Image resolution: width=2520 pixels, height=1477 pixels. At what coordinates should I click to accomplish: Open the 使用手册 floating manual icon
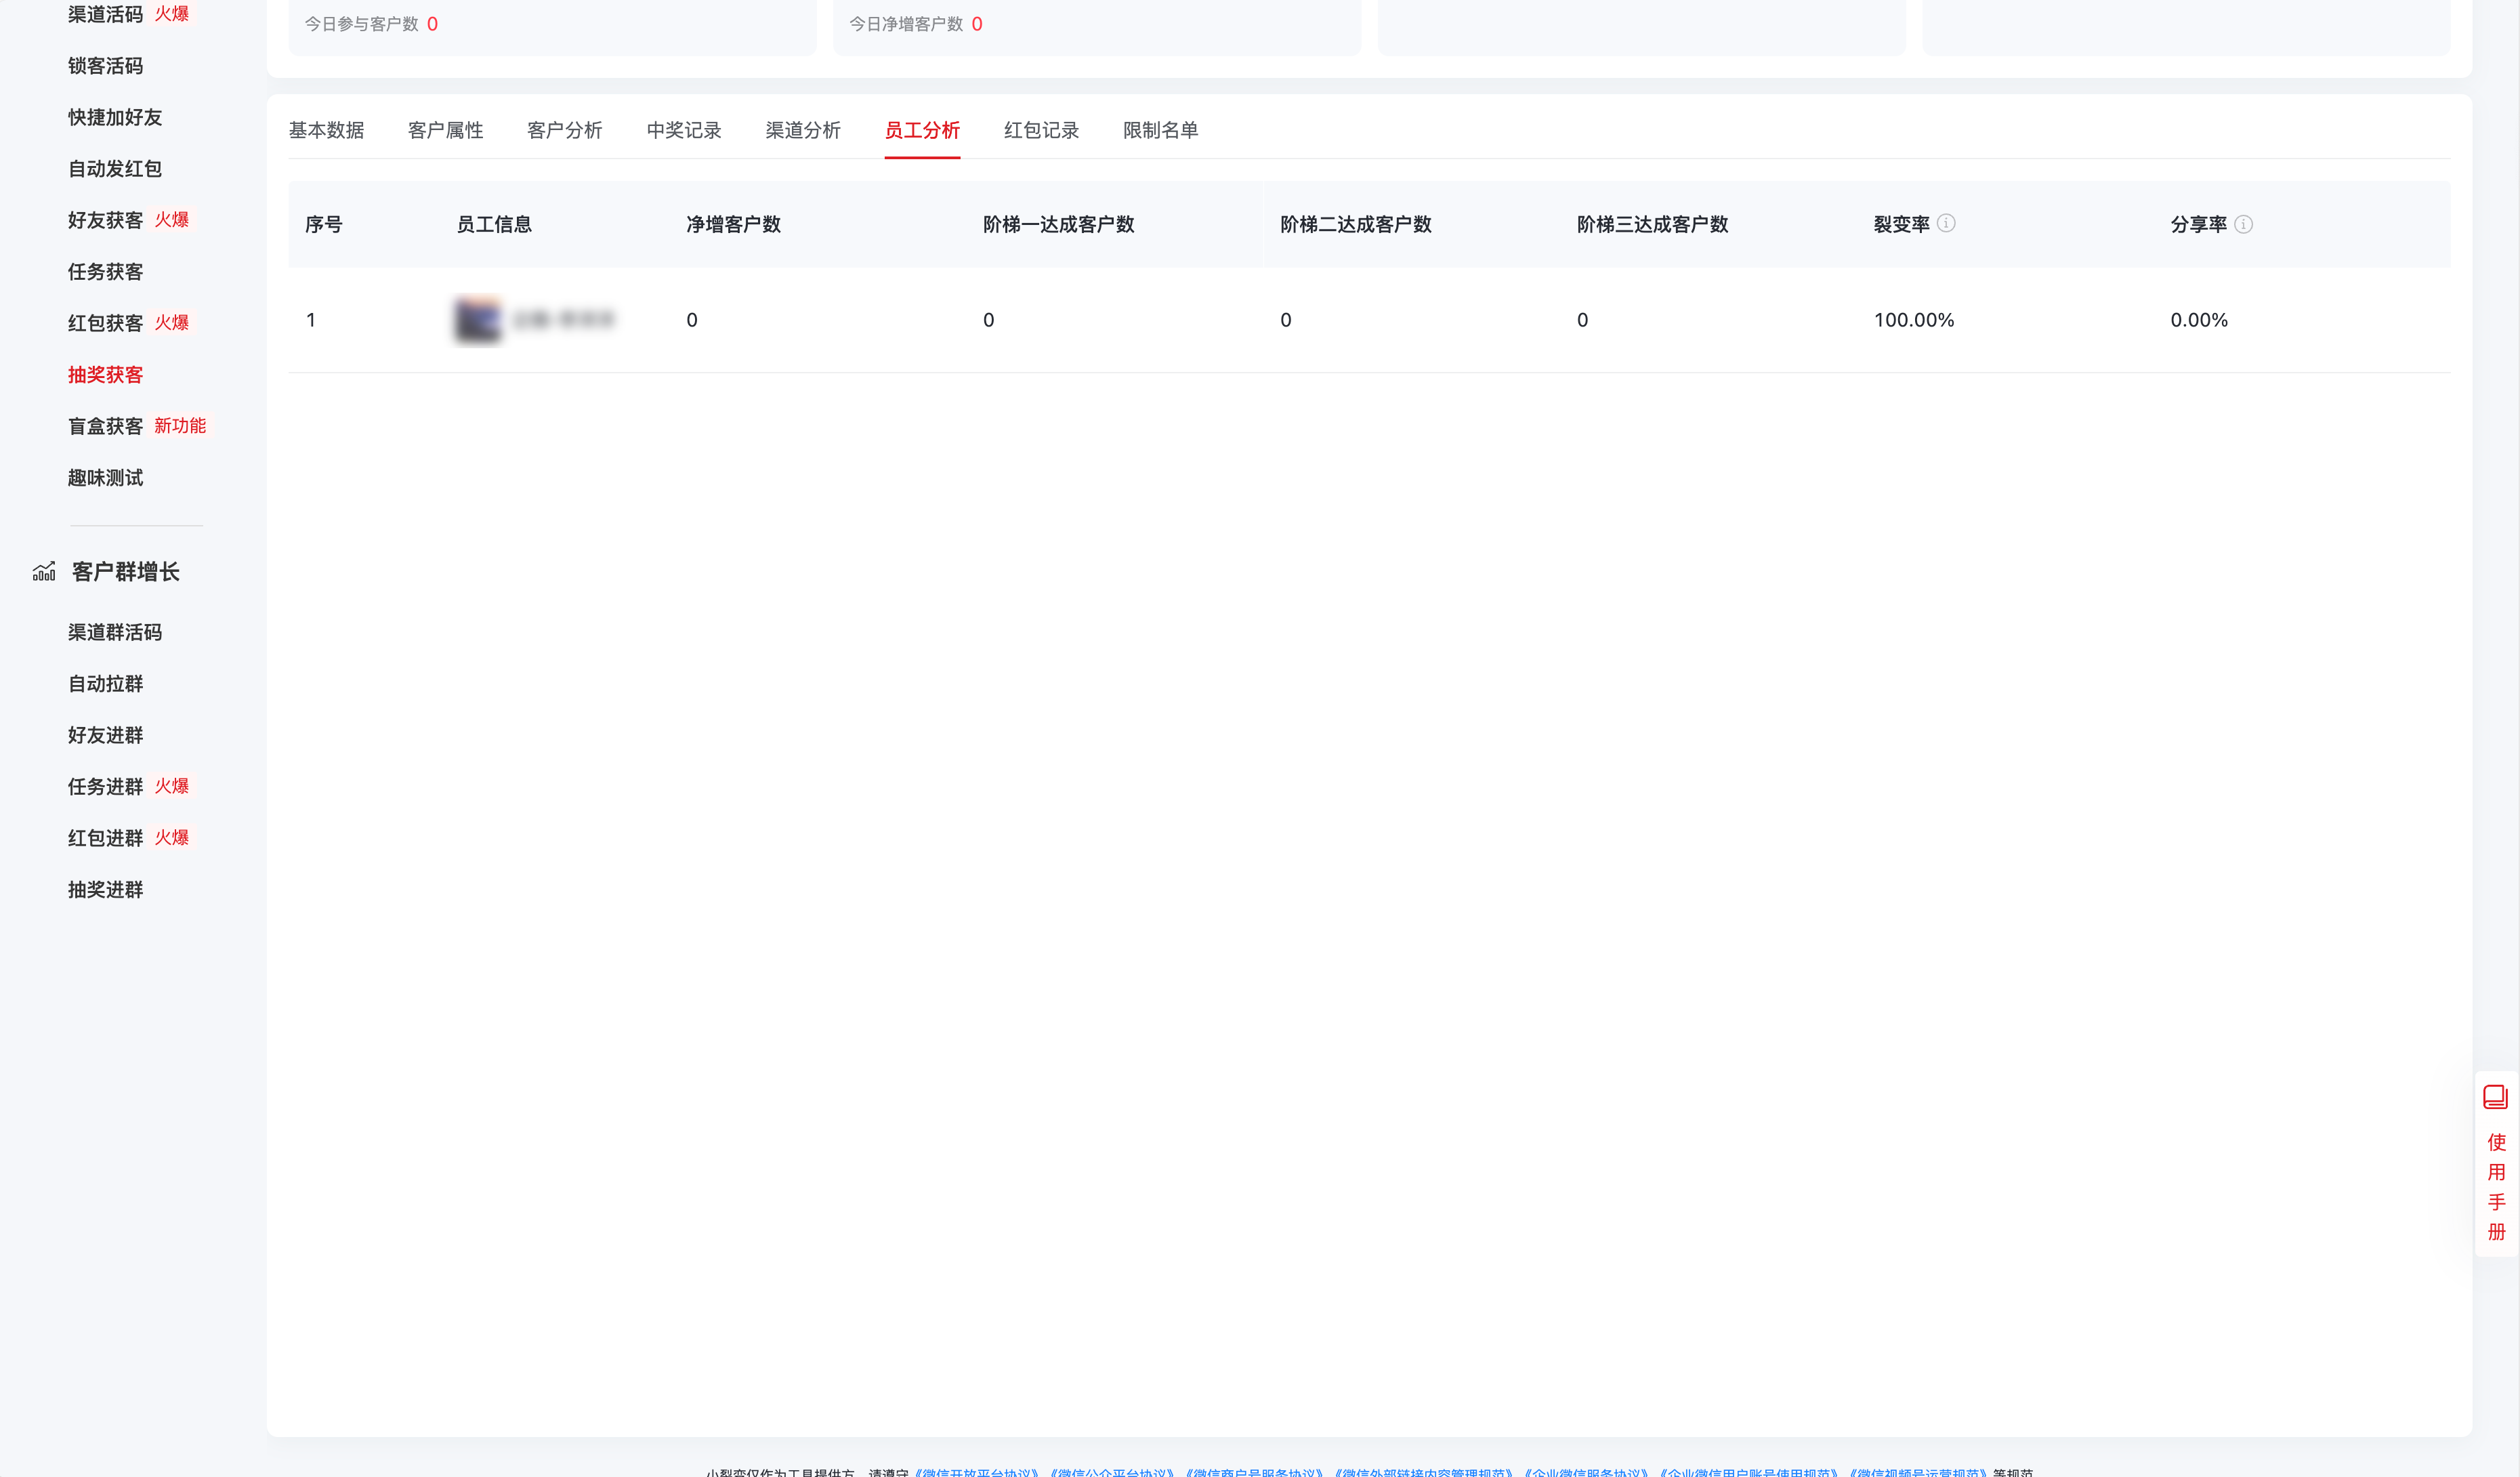pos(2495,1097)
